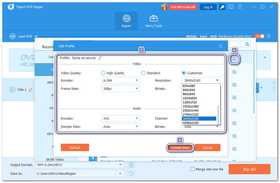Open the key registration icon
280x183 pixels.
click(x=222, y=7)
